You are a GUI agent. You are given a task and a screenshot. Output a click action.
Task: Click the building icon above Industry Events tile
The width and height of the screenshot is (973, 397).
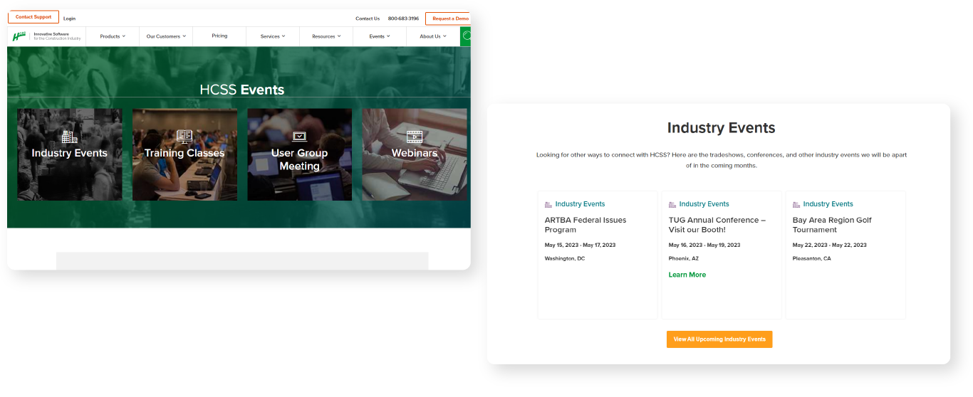click(x=69, y=137)
